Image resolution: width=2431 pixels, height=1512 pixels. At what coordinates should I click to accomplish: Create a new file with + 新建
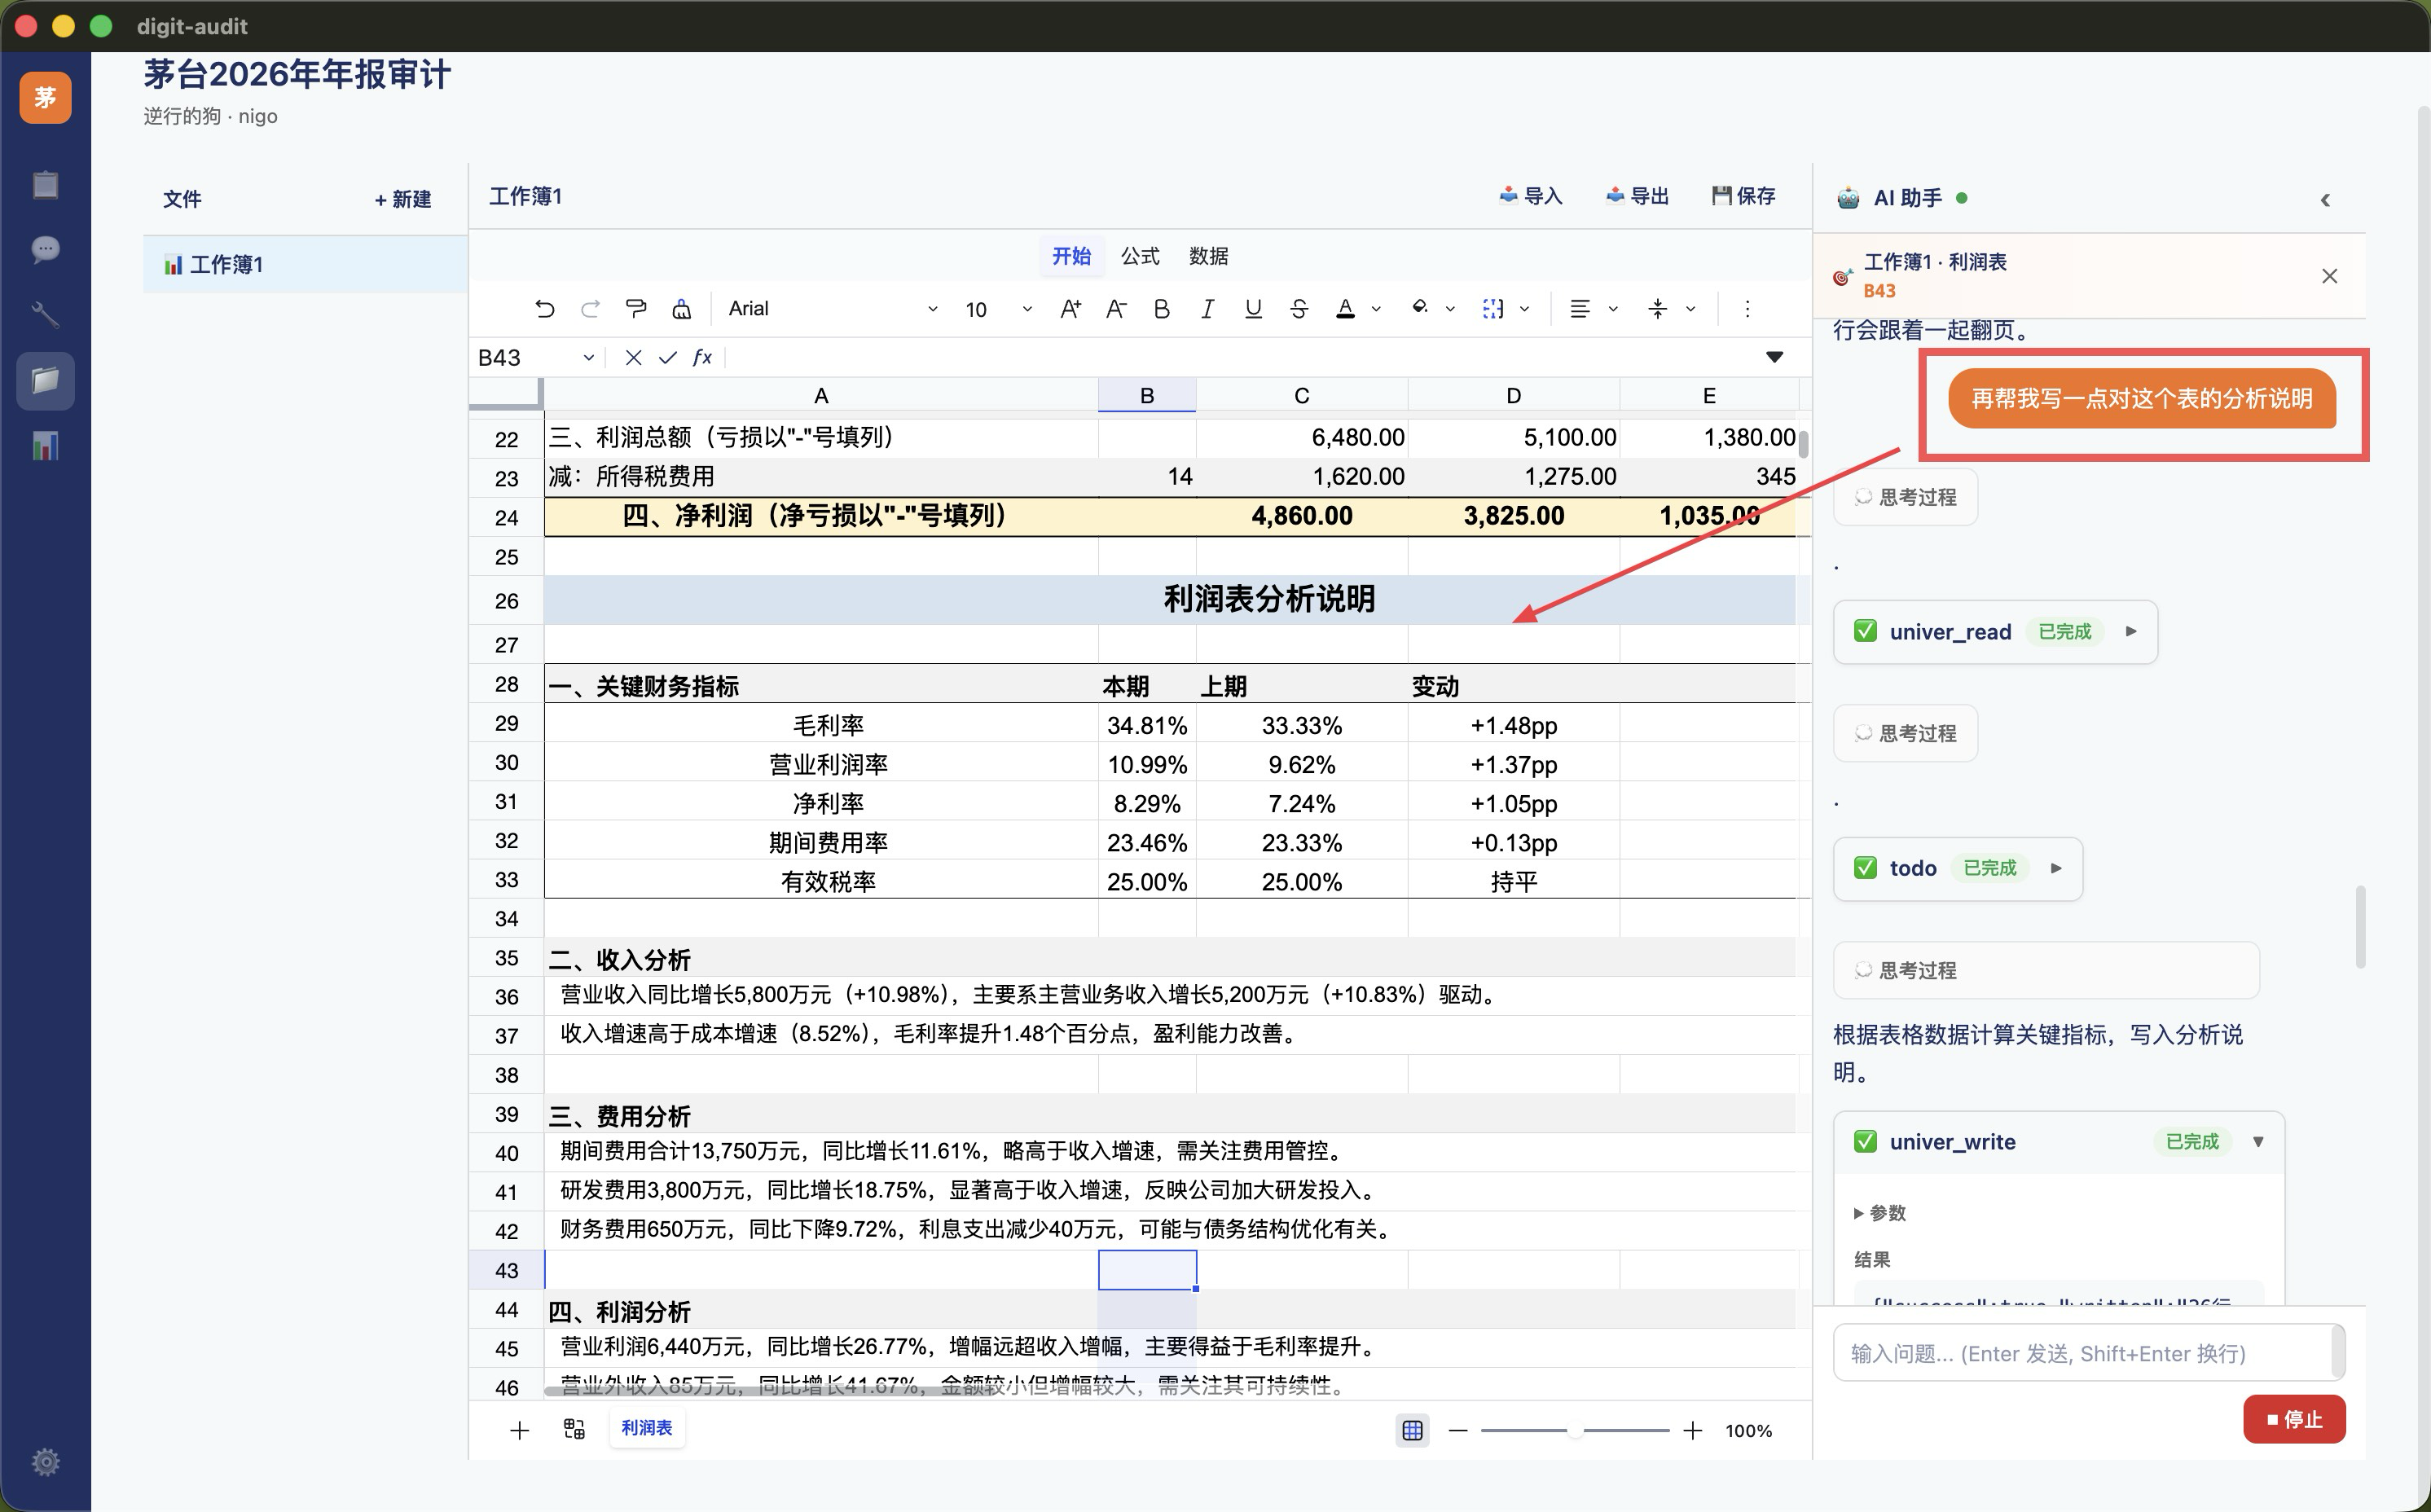[x=403, y=199]
